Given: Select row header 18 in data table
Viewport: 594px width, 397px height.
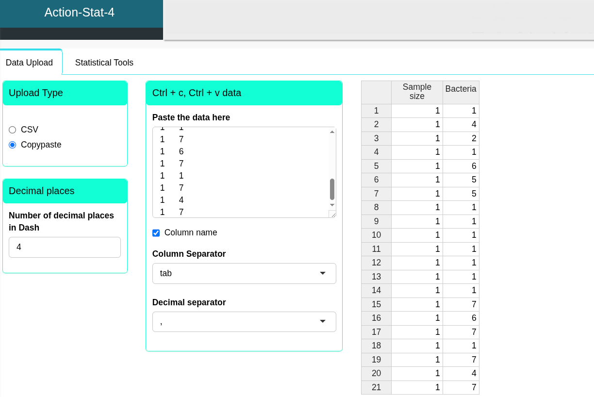Looking at the screenshot, I should point(376,346).
